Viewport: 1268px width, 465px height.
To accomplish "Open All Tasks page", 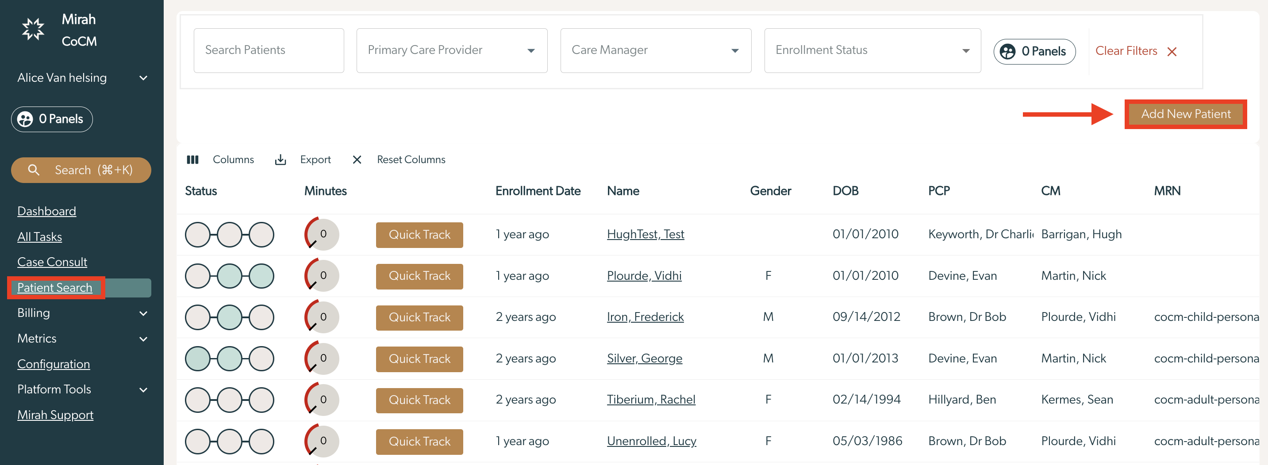I will [39, 236].
